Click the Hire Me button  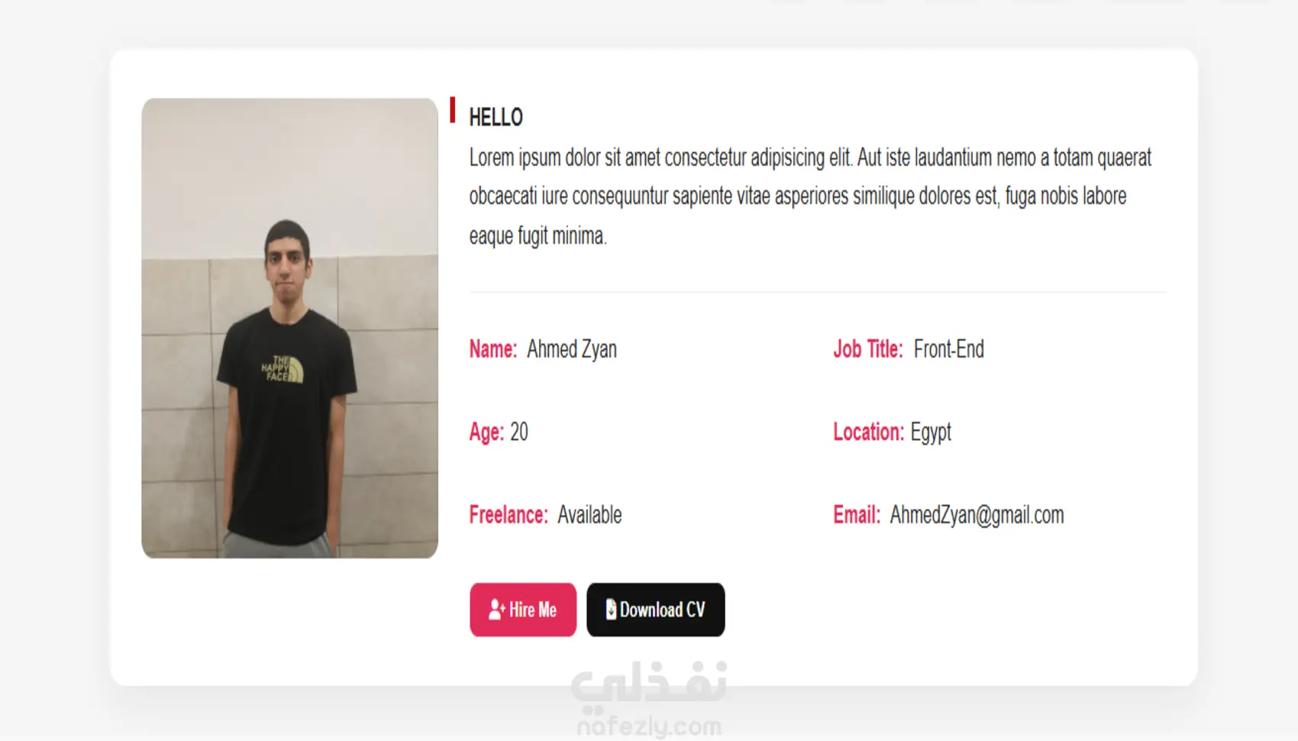pyautogui.click(x=523, y=610)
